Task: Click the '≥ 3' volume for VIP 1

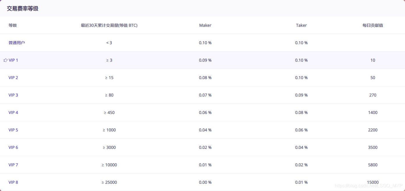Action: tap(109, 60)
